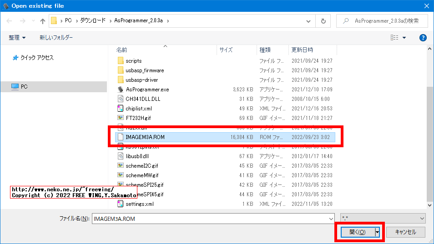
Task: Open the help question mark
Action: point(423,38)
